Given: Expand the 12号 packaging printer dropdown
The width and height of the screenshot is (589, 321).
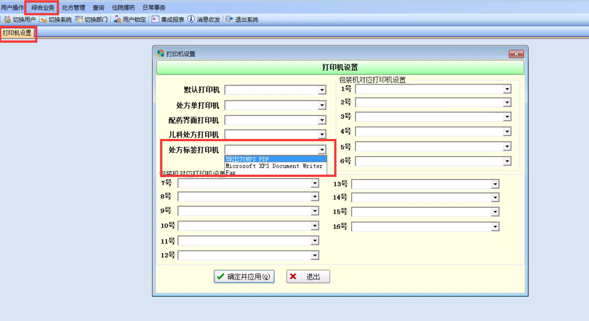Looking at the screenshot, I should point(315,255).
